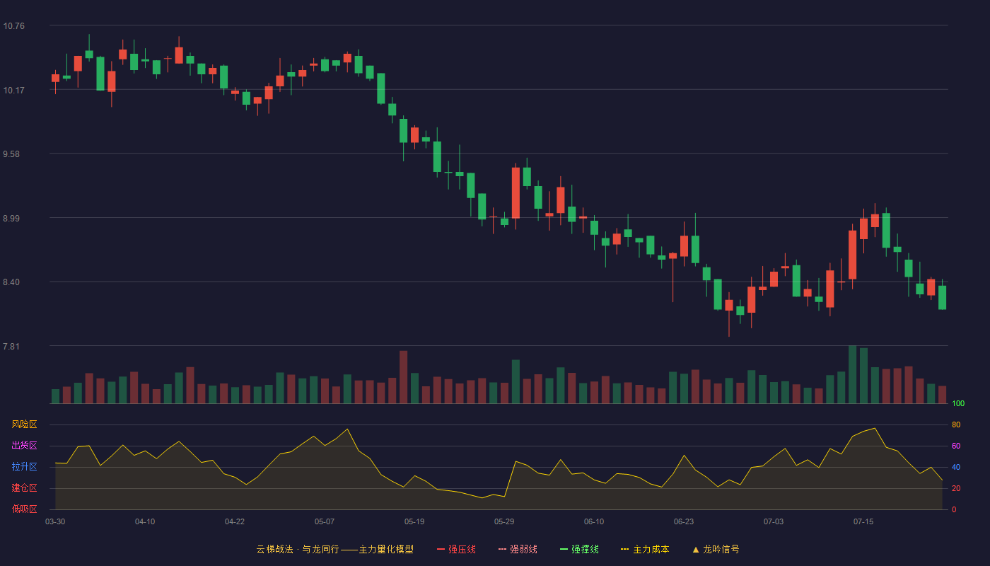Click the tallest green volume bar

[852, 374]
